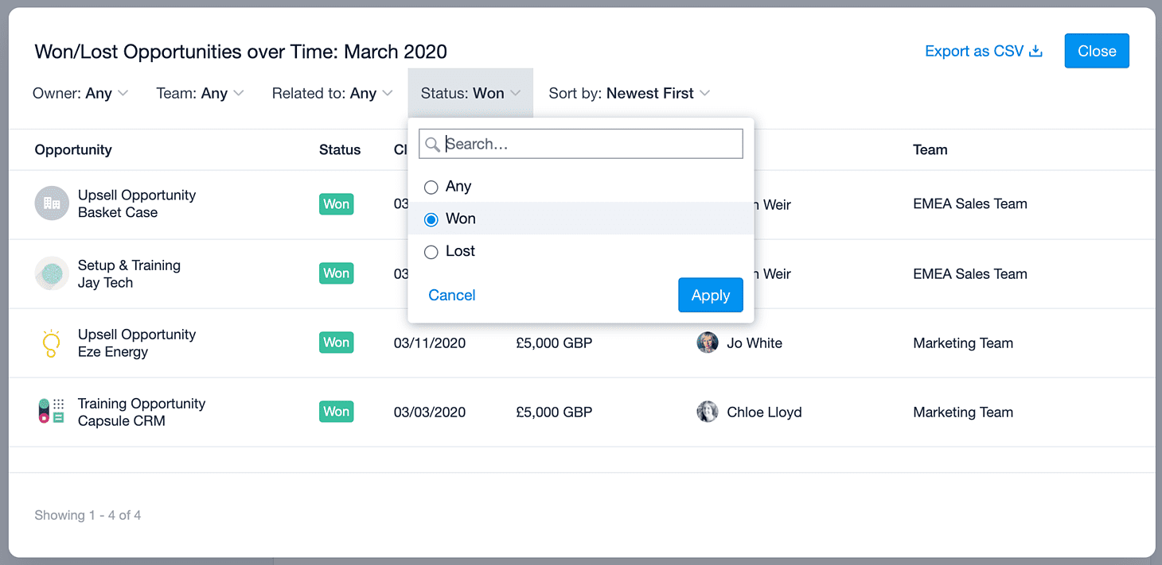
Task: Click Chloe Lloyd's avatar
Action: coord(708,412)
